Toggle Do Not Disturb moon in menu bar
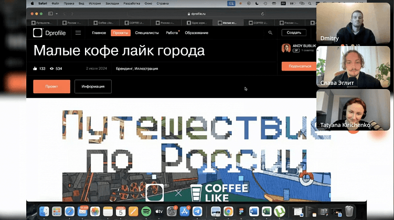 pyautogui.click(x=257, y=4)
